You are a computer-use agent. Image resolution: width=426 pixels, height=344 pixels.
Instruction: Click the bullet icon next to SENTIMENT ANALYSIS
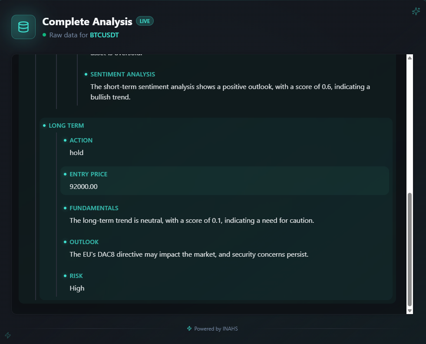tap(86, 74)
